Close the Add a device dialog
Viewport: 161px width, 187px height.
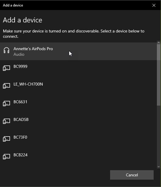(x=154, y=5)
